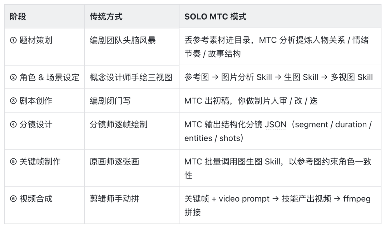386x228 pixels.
Task: Click the MTC 批量调用图生图 Skill cell
Action: click(x=278, y=168)
